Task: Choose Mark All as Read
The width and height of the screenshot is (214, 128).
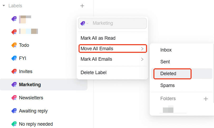Action: 98,38
